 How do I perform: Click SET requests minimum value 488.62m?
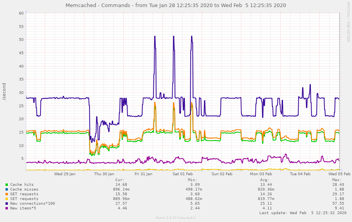[x=194, y=199]
